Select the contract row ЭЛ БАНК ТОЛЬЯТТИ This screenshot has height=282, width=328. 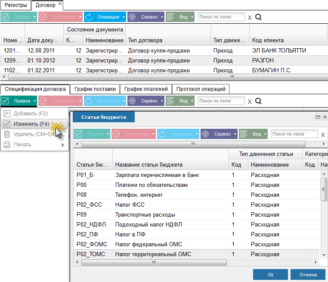(164, 51)
